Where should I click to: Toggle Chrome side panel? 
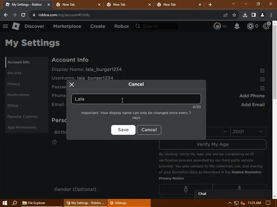(x=254, y=15)
